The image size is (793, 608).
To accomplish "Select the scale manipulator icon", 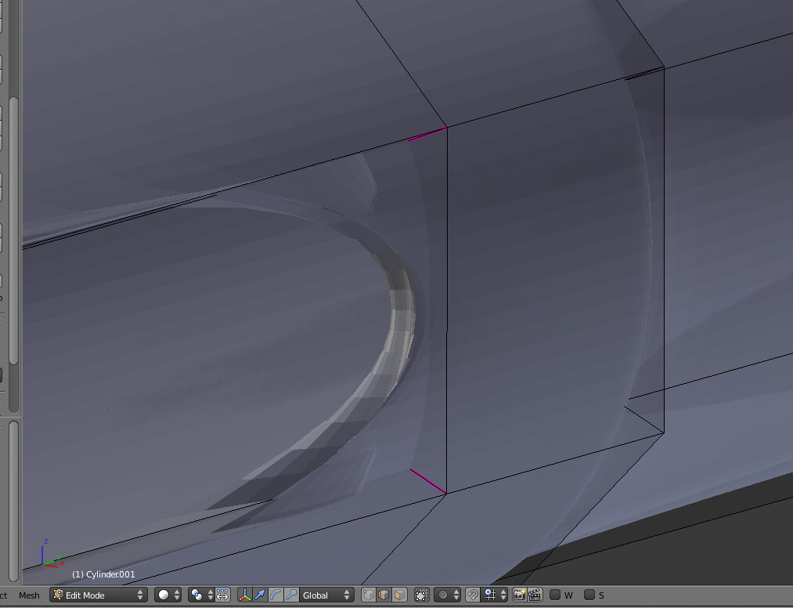I will pyautogui.click(x=291, y=595).
